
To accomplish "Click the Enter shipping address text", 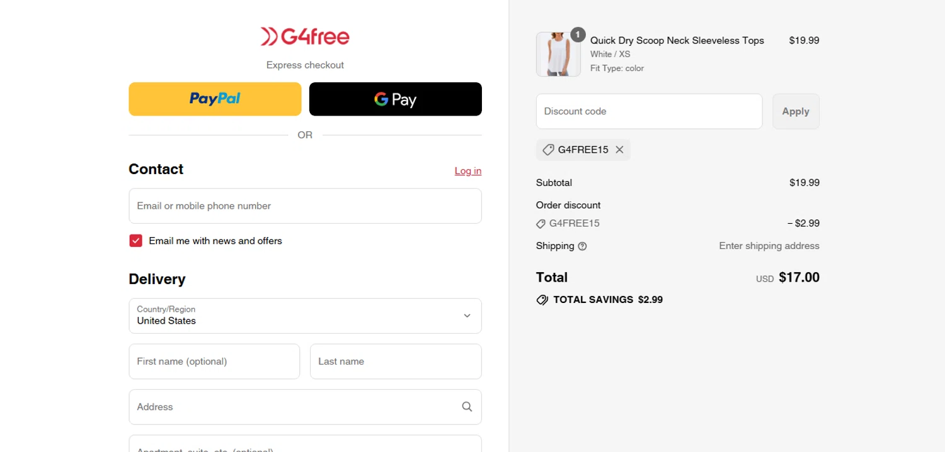I will click(769, 246).
